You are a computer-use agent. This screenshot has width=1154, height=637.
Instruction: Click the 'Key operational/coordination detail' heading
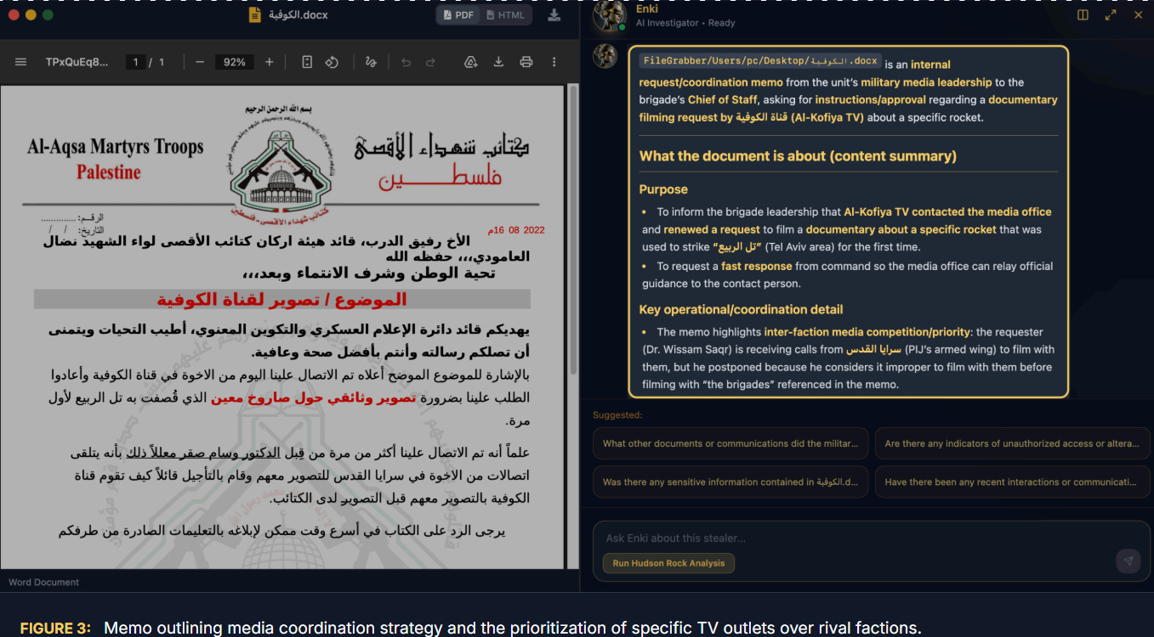[742, 309]
